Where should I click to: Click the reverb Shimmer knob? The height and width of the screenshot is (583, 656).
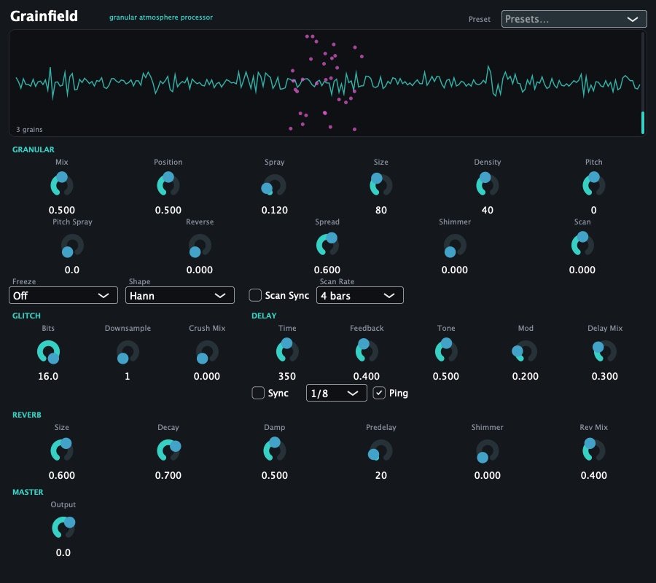(488, 450)
